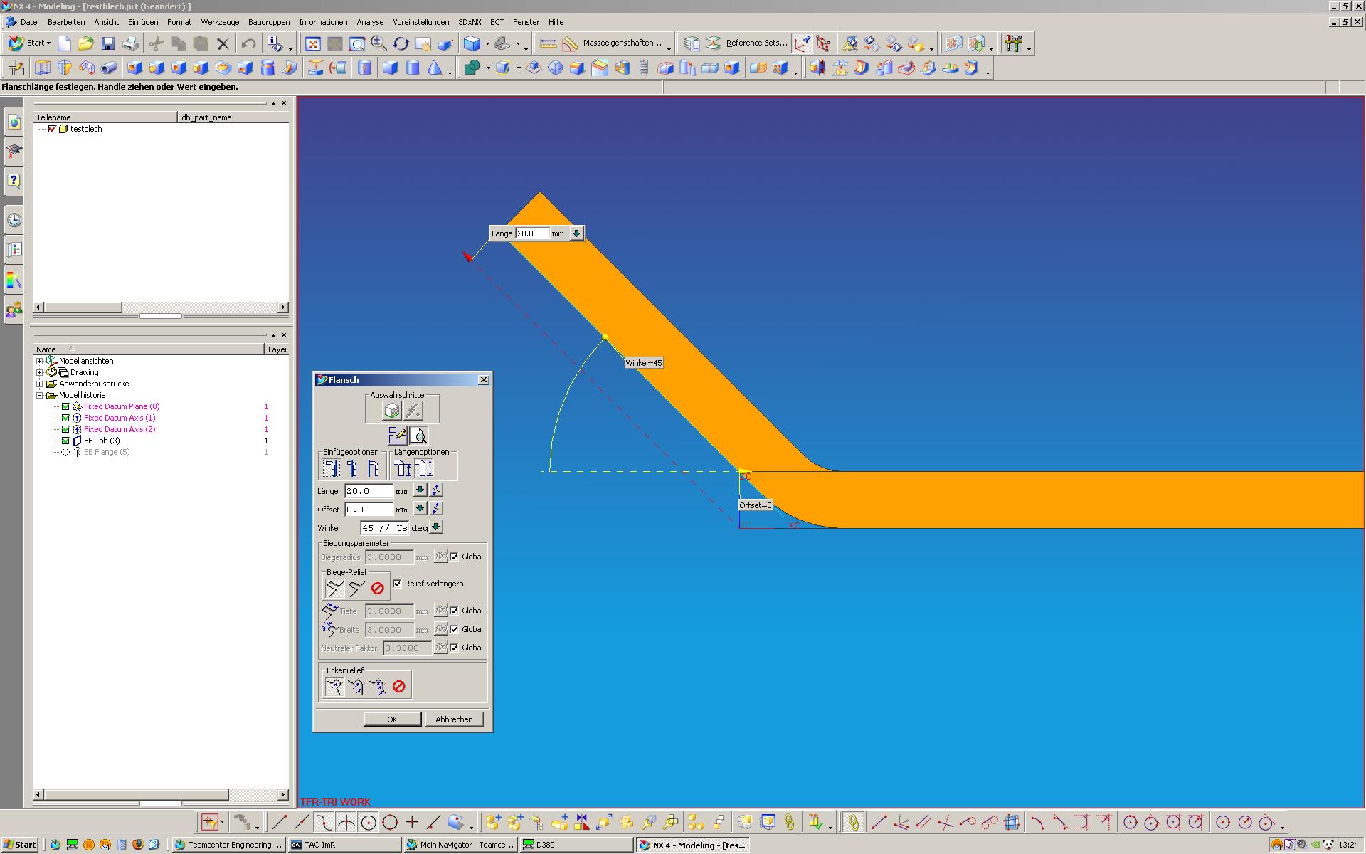
Task: Open the history clock sidebar tab
Action: coord(14,221)
